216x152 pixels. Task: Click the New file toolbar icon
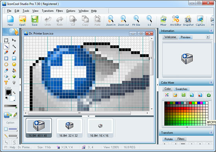coord(10,21)
